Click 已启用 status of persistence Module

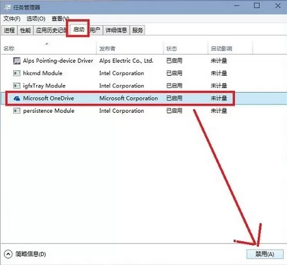coord(174,111)
